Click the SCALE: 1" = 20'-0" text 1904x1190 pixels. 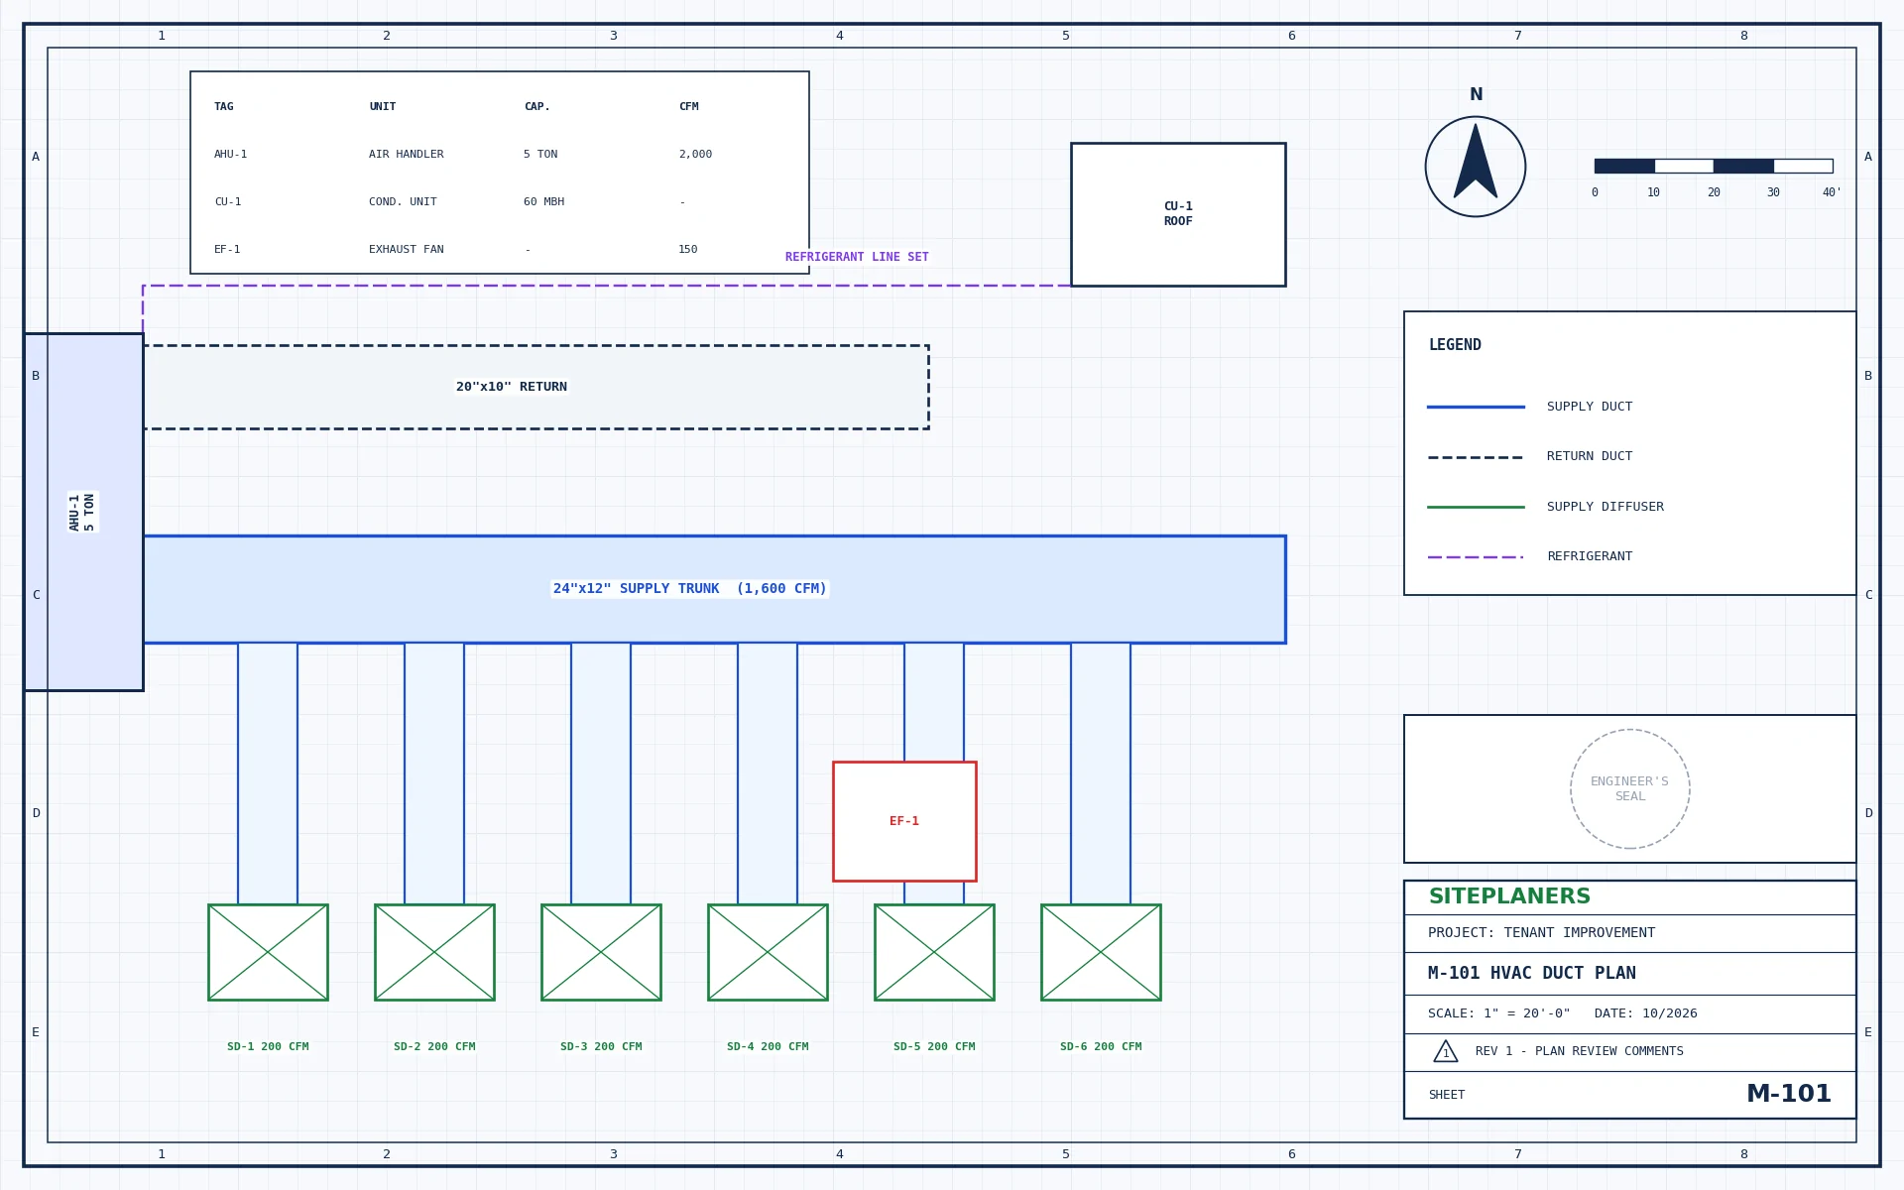pyautogui.click(x=1499, y=1013)
